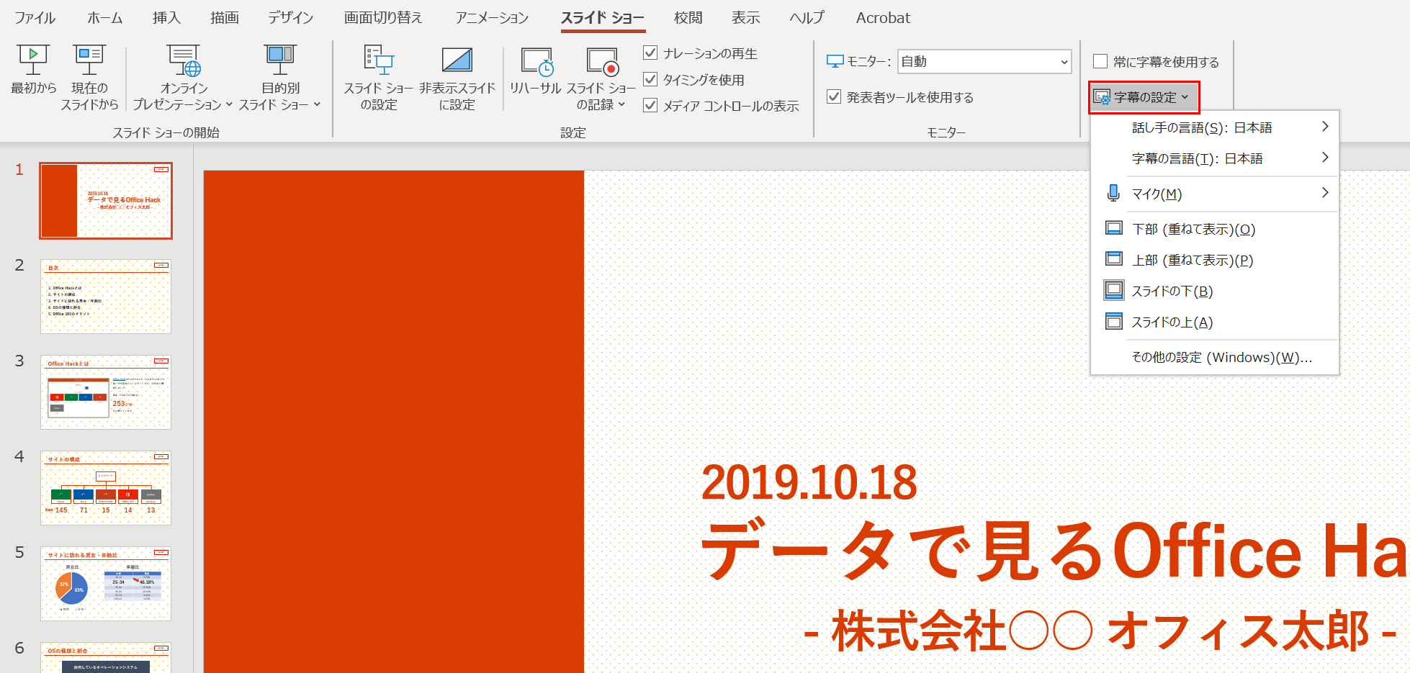Select スライドの上(A) menu item
This screenshot has height=673, width=1410.
tap(1215, 322)
